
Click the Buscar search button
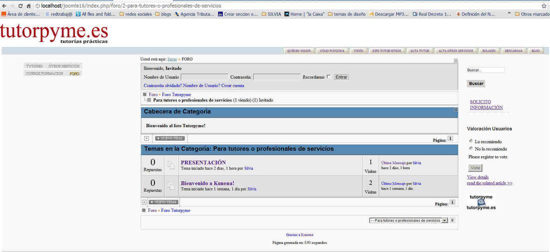476,83
